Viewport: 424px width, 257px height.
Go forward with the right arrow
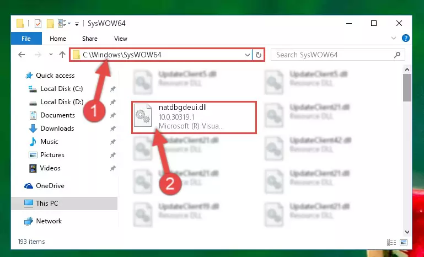pos(38,55)
